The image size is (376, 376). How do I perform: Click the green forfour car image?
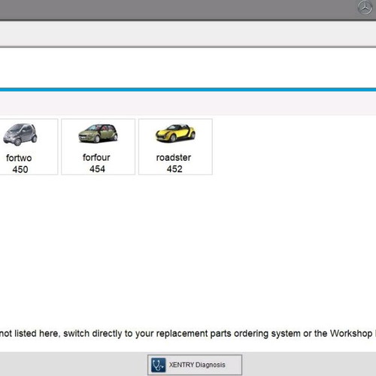98,133
